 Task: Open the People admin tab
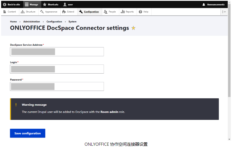pos(112,12)
